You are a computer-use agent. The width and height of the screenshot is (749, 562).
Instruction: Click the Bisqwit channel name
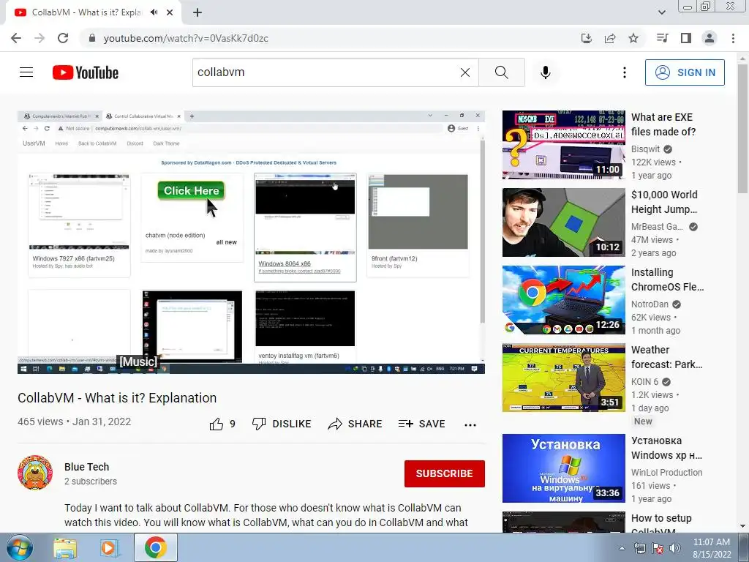click(x=645, y=149)
